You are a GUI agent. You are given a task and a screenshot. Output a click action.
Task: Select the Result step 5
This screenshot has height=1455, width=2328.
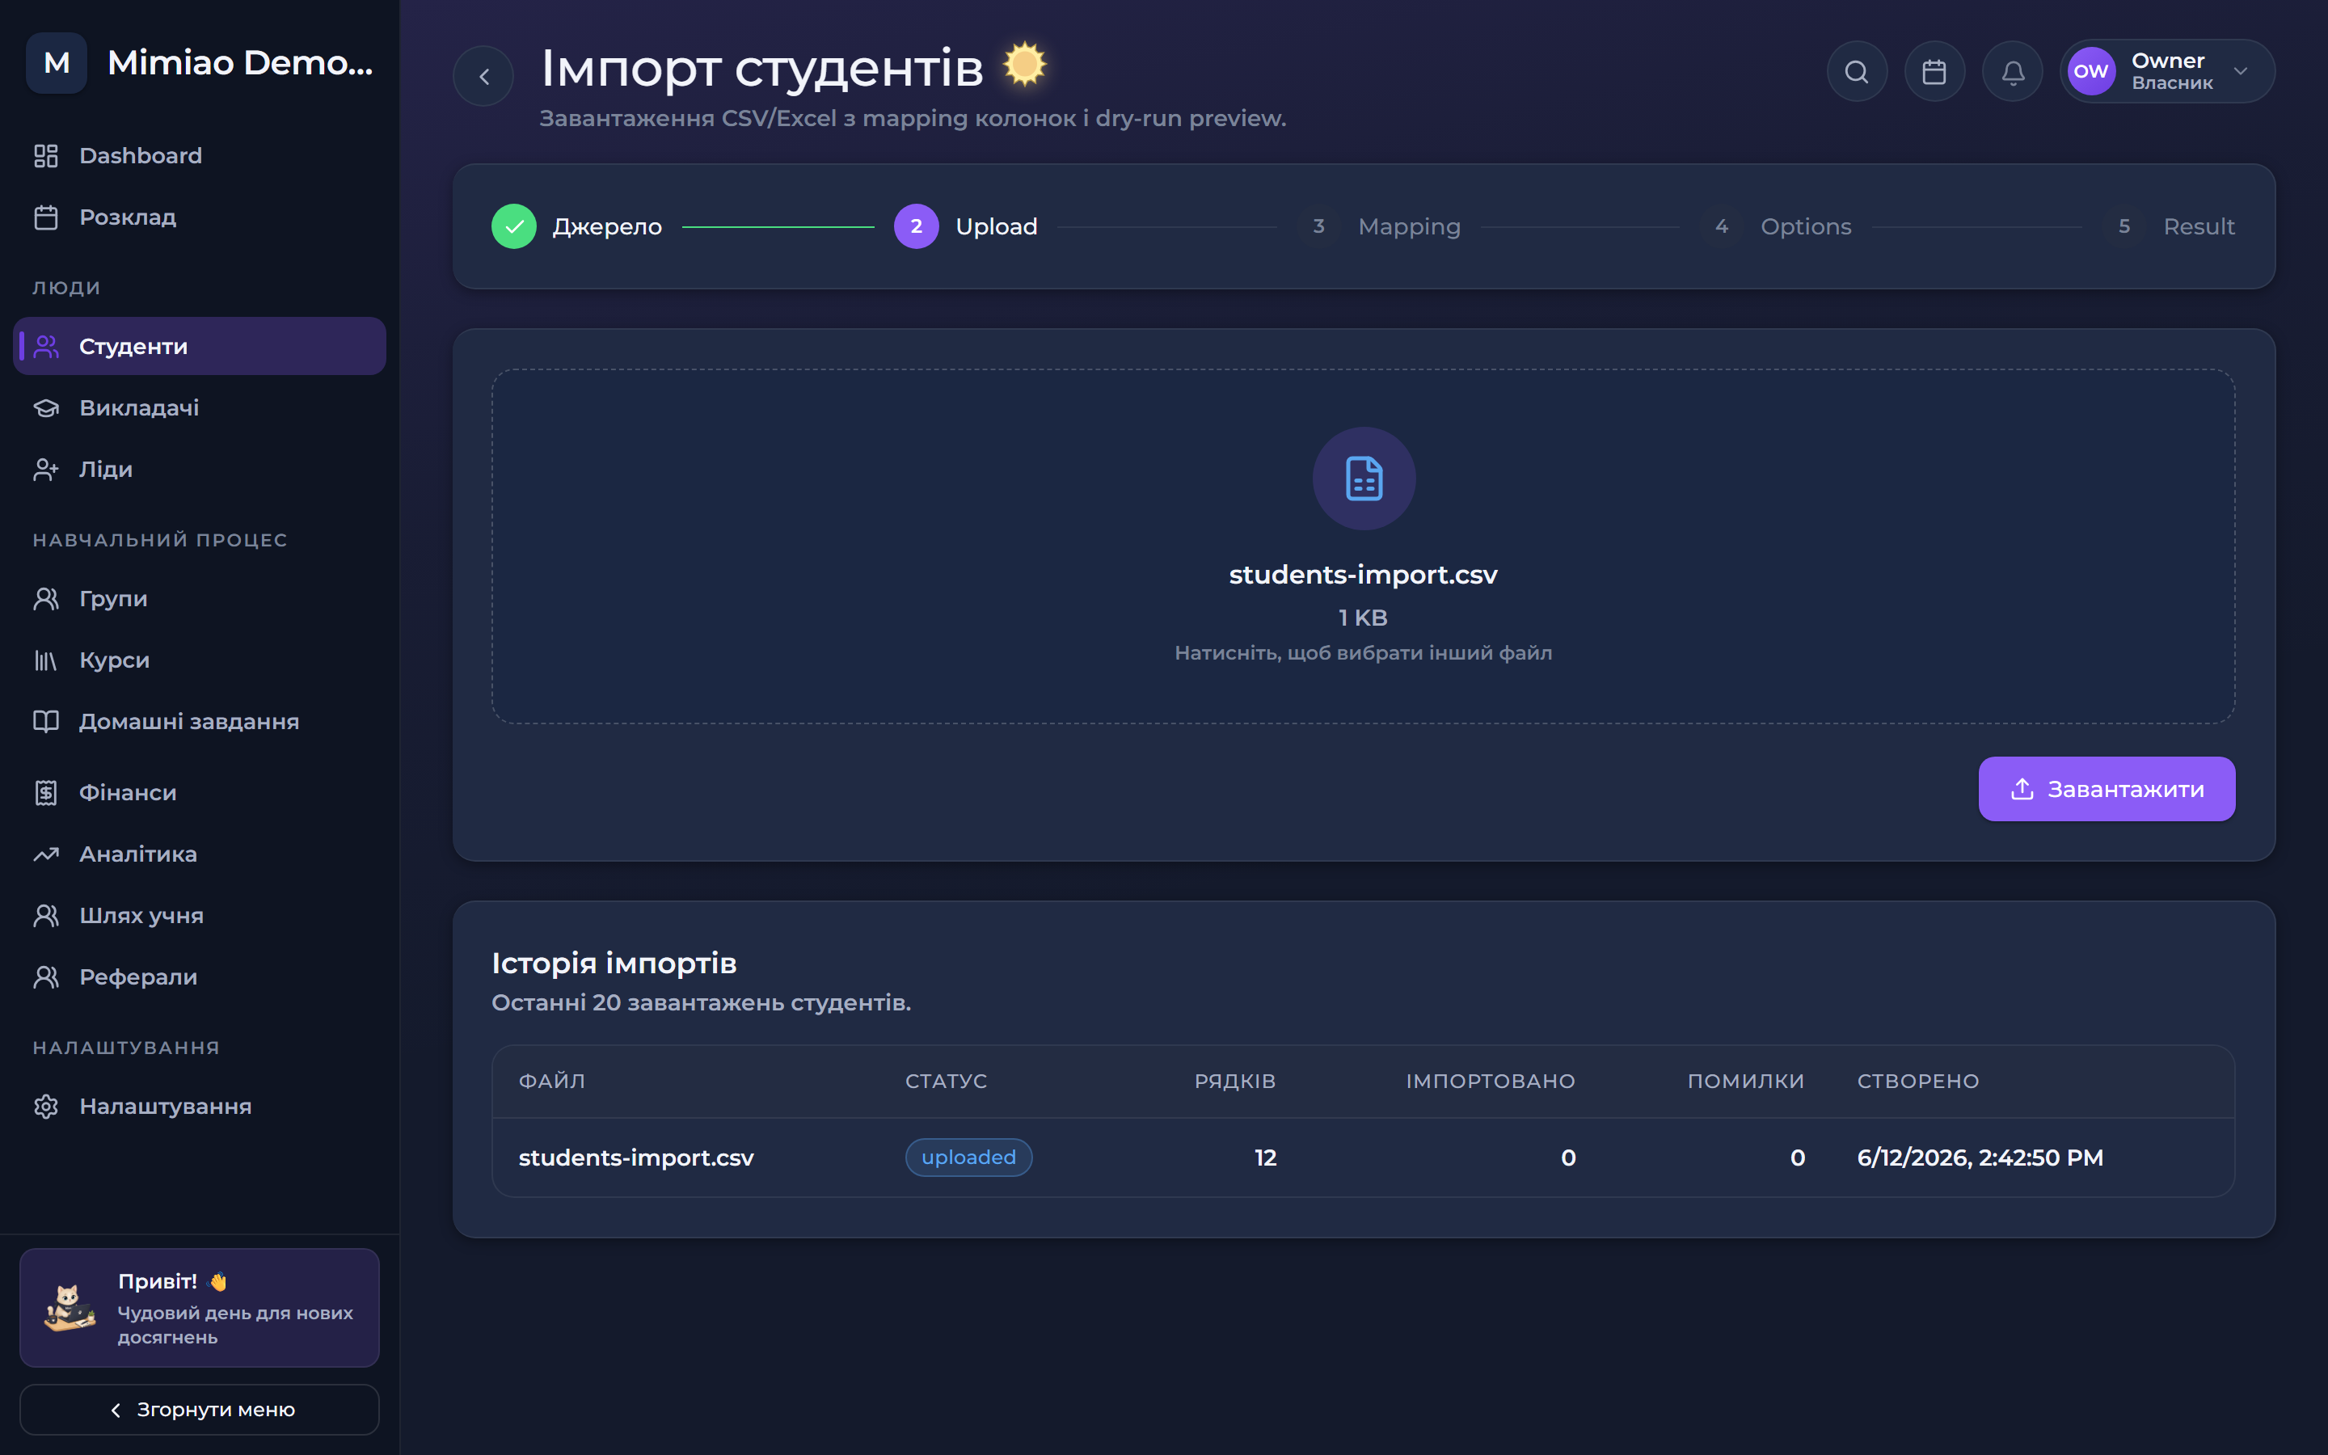[x=2168, y=227]
